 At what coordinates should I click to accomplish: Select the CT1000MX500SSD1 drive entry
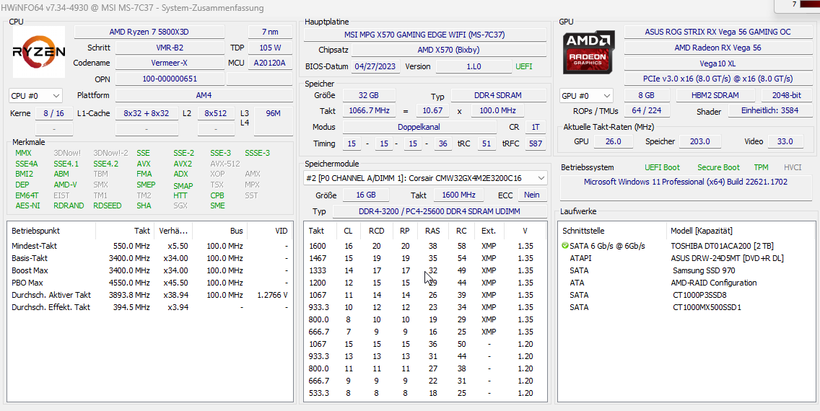click(x=707, y=307)
